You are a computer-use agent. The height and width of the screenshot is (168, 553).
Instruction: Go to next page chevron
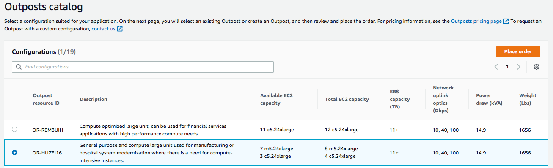click(x=519, y=67)
